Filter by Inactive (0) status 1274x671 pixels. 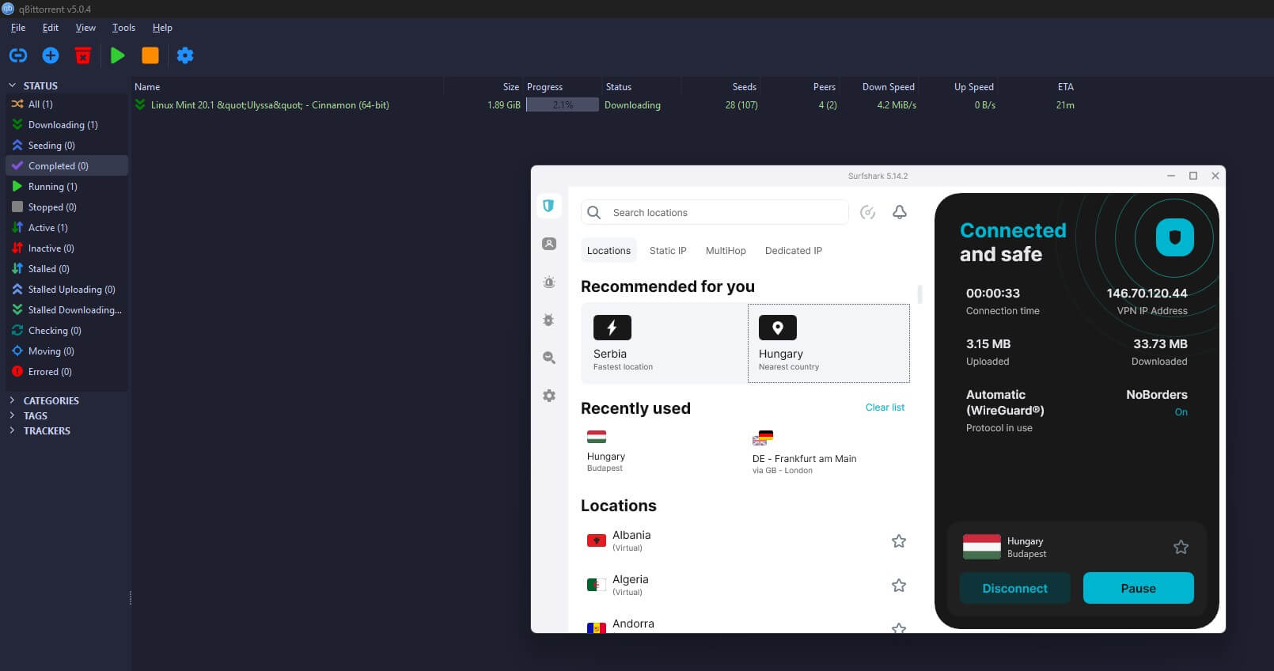66,248
